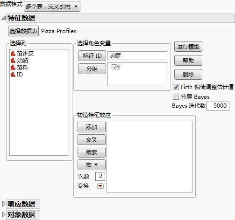Screen dimensions: 235x220
Task: Click the 嵌套 effect button
Action: [92, 152]
